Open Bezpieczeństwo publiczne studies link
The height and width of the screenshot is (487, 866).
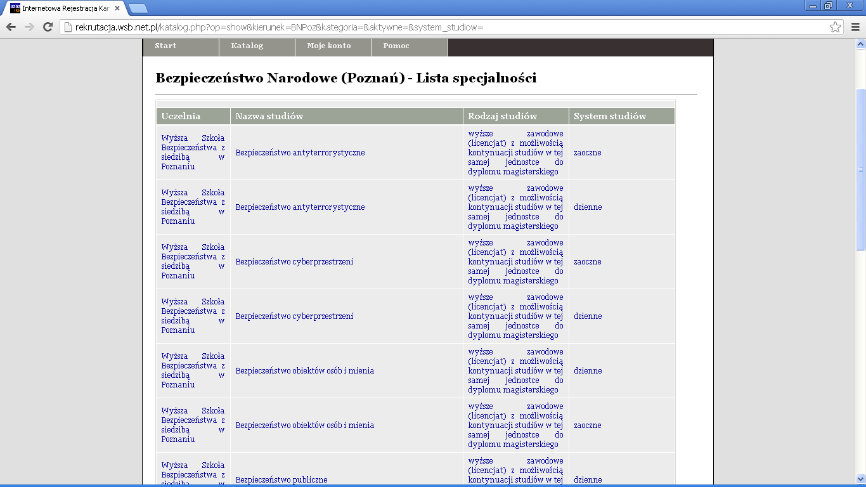click(281, 480)
